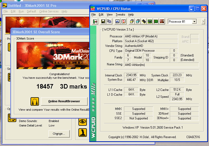Click the Copy to clipboard icon
209x146 pixels.
pos(109,22)
